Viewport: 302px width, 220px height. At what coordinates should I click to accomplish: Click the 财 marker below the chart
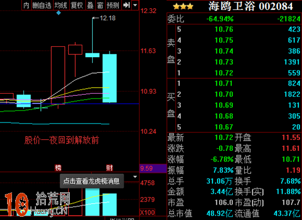[x=110, y=168]
